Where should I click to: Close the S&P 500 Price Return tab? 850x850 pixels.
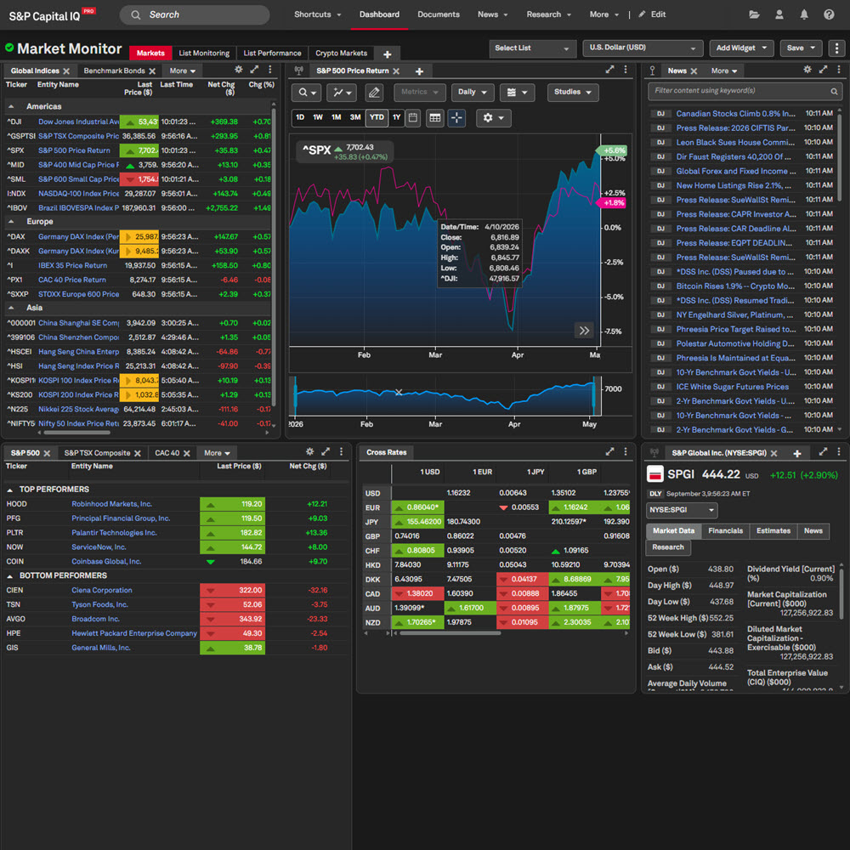[x=396, y=71]
